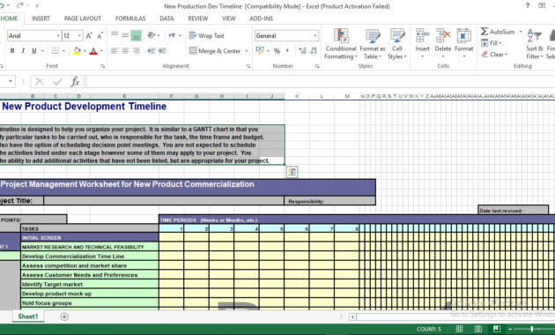Viewport: 555px width, 335px height.
Task: Open Excel Help
Action: coord(528,5)
